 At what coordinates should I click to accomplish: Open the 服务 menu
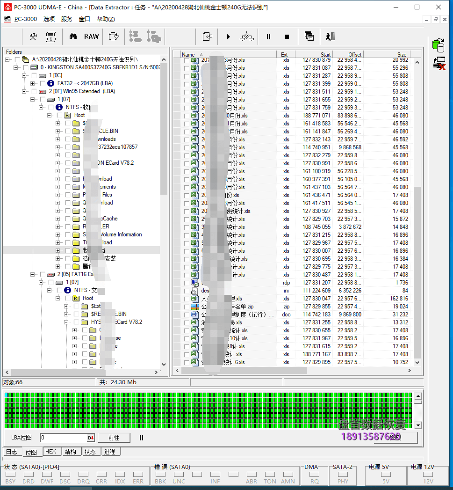click(x=67, y=19)
